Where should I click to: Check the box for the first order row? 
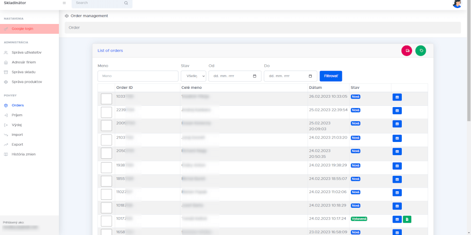coord(106,99)
